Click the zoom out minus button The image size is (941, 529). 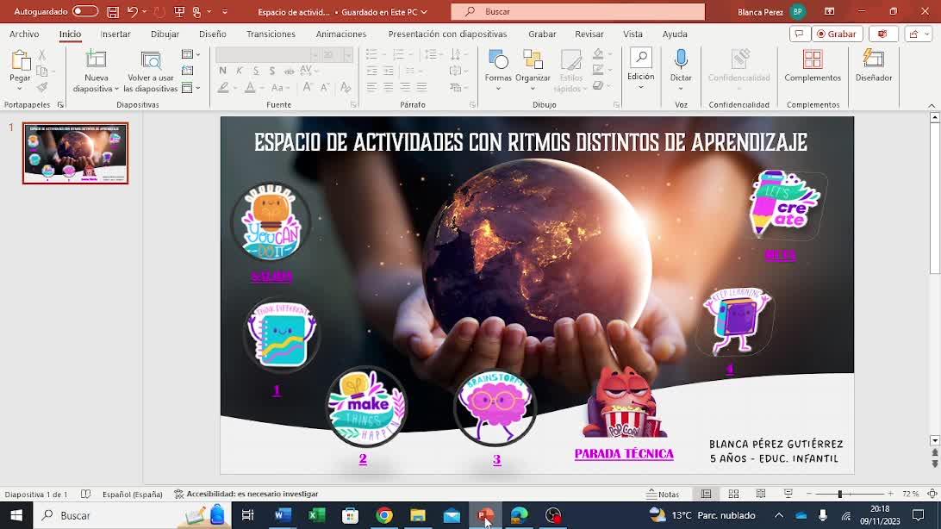pyautogui.click(x=809, y=494)
